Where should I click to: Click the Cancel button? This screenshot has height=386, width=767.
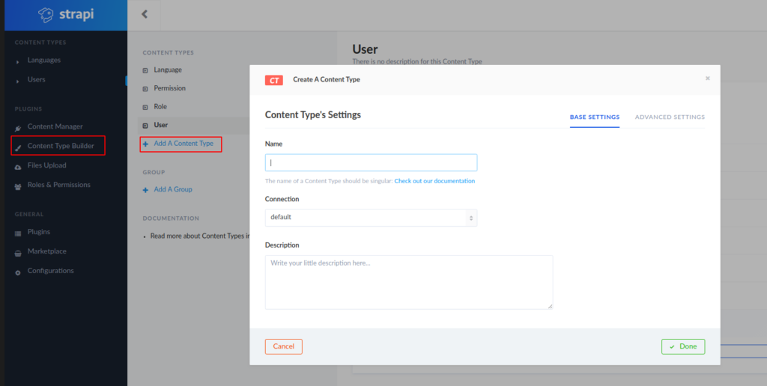[x=284, y=346]
